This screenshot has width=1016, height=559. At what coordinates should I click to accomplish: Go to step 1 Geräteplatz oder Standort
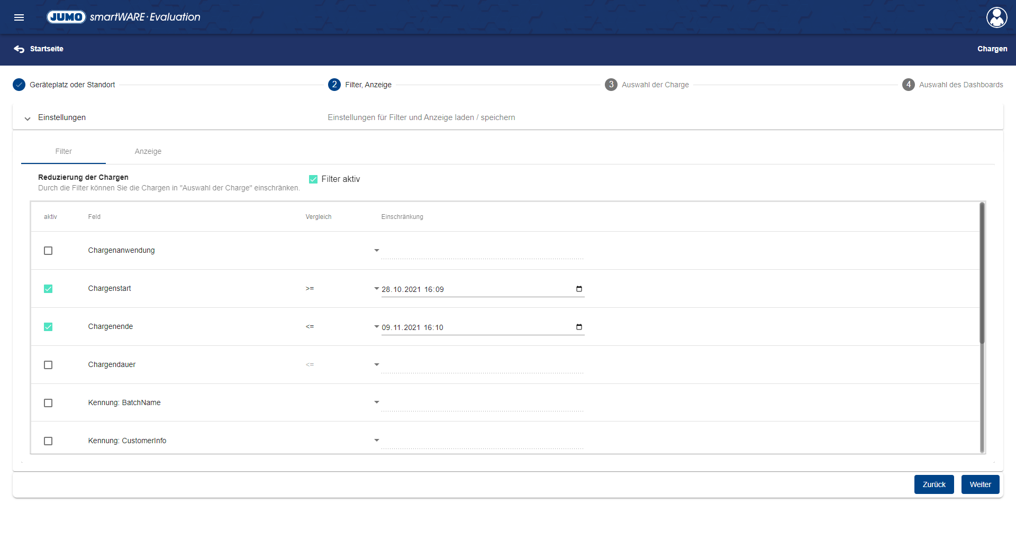tap(19, 85)
